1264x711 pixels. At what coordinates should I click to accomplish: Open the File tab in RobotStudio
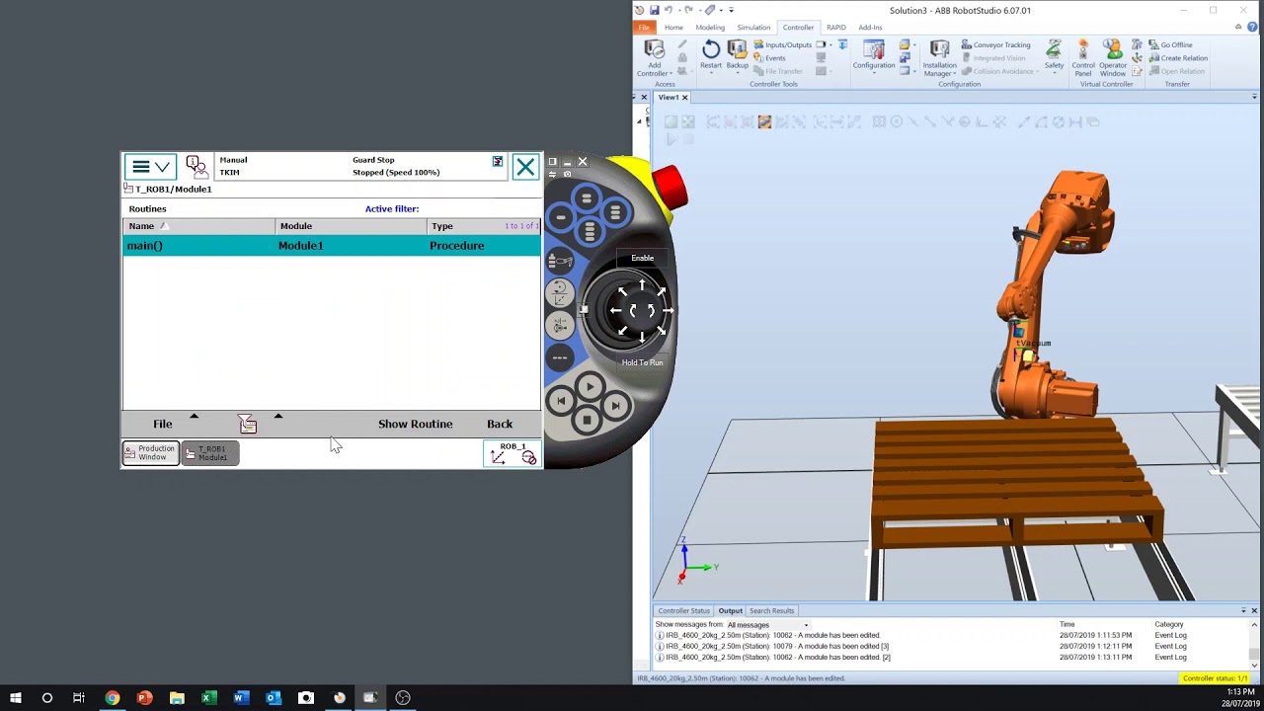point(644,28)
